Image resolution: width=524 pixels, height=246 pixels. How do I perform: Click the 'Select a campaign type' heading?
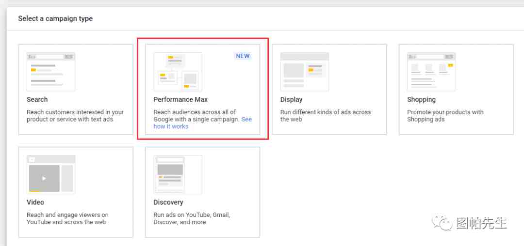point(55,19)
